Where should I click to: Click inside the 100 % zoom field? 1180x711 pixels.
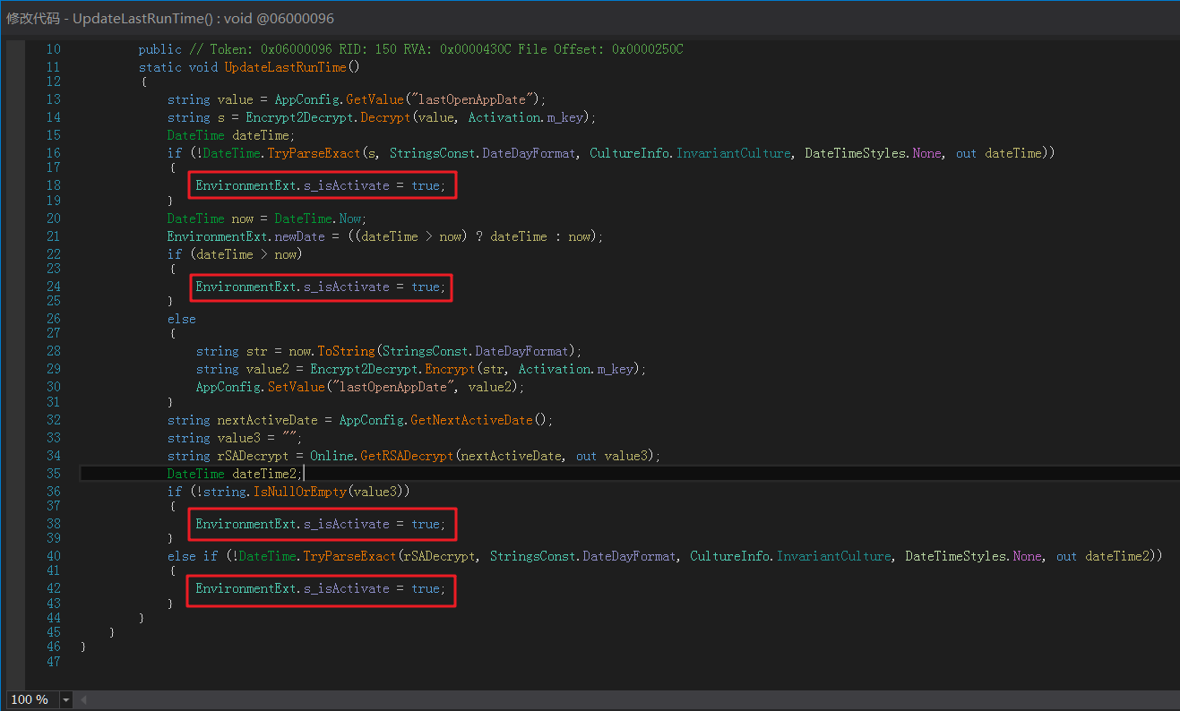coord(32,699)
